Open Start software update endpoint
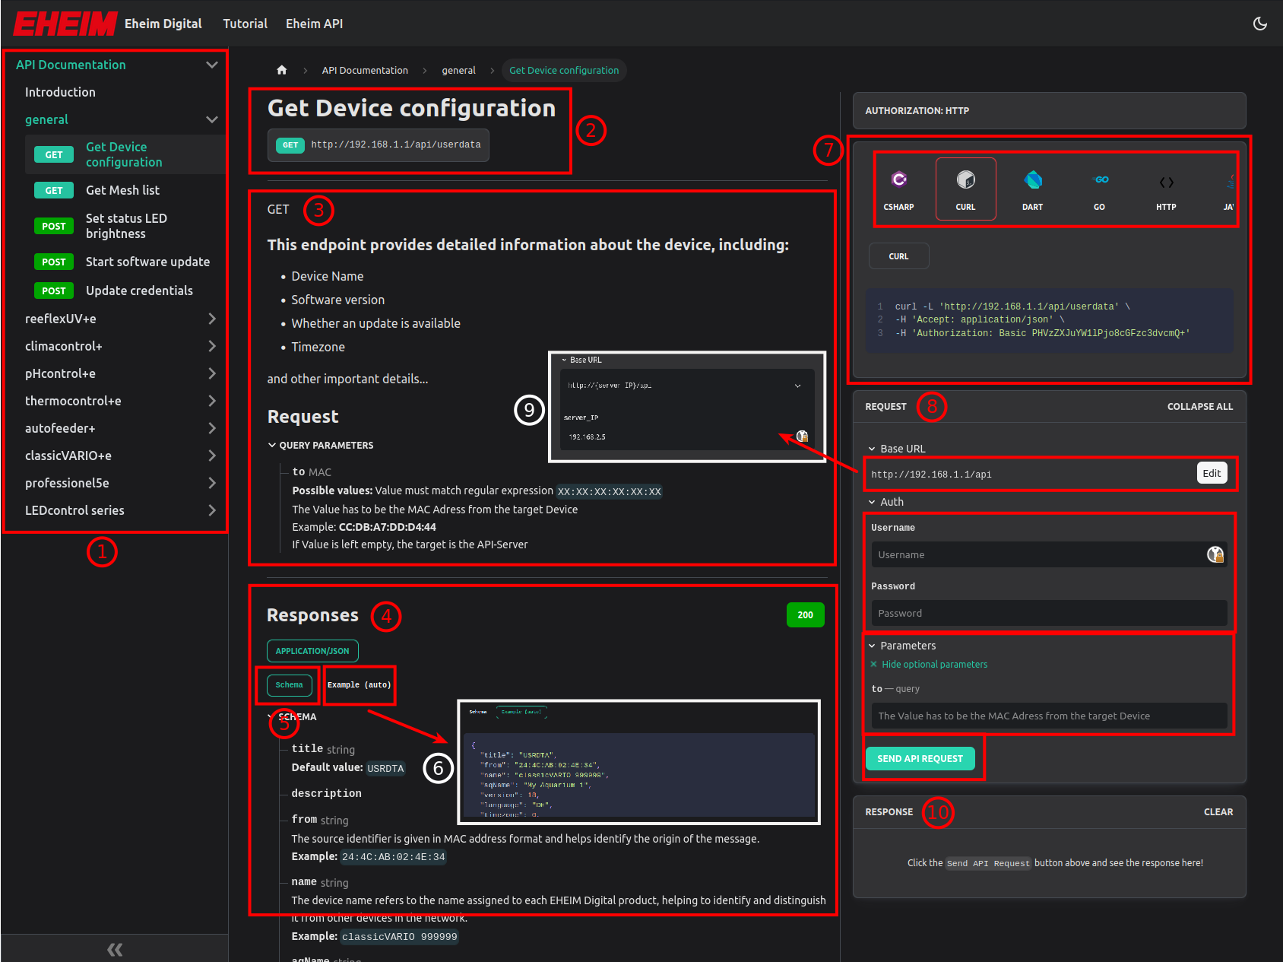 [x=125, y=262]
